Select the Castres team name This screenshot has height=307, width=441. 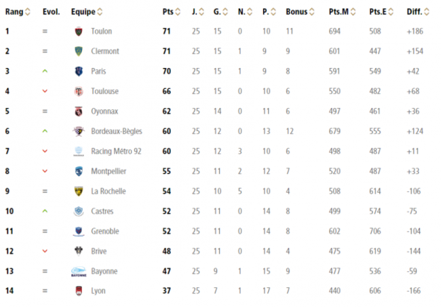[102, 211]
